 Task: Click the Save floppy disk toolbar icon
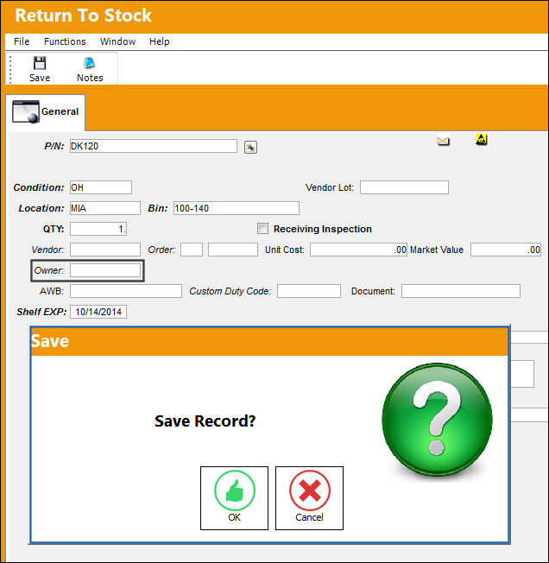pyautogui.click(x=40, y=63)
